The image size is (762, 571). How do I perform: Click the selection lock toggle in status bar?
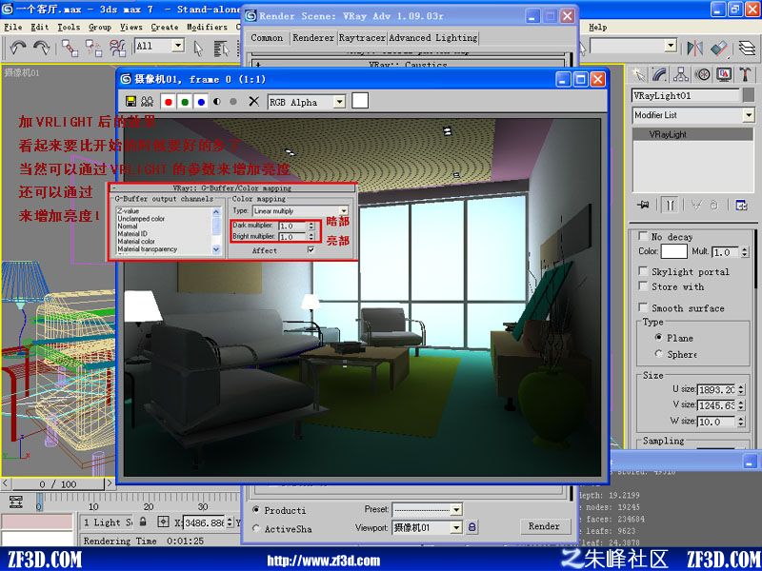coord(143,522)
